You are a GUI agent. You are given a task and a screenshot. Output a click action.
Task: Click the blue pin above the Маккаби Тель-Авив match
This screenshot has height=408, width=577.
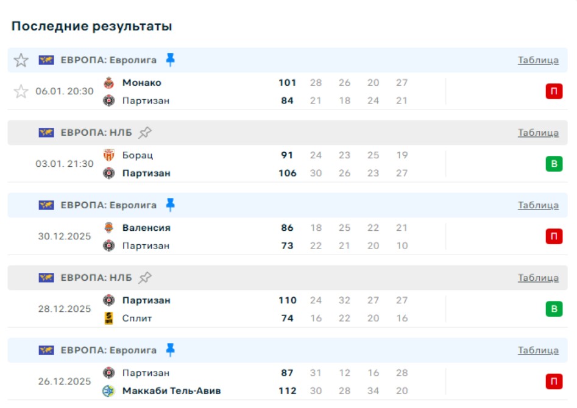[x=171, y=350]
